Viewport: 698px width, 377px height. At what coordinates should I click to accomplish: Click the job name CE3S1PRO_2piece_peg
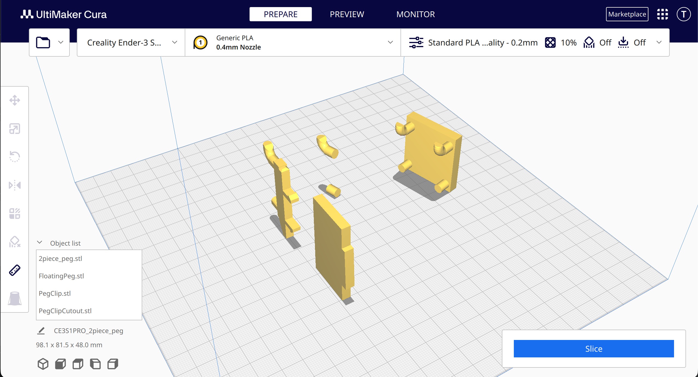coord(89,331)
